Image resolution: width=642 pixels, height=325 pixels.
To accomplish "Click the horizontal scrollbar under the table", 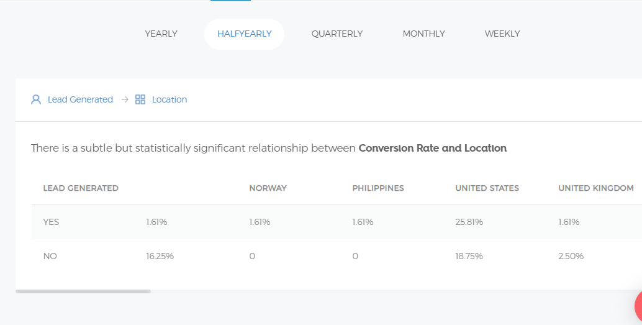I will click(83, 291).
